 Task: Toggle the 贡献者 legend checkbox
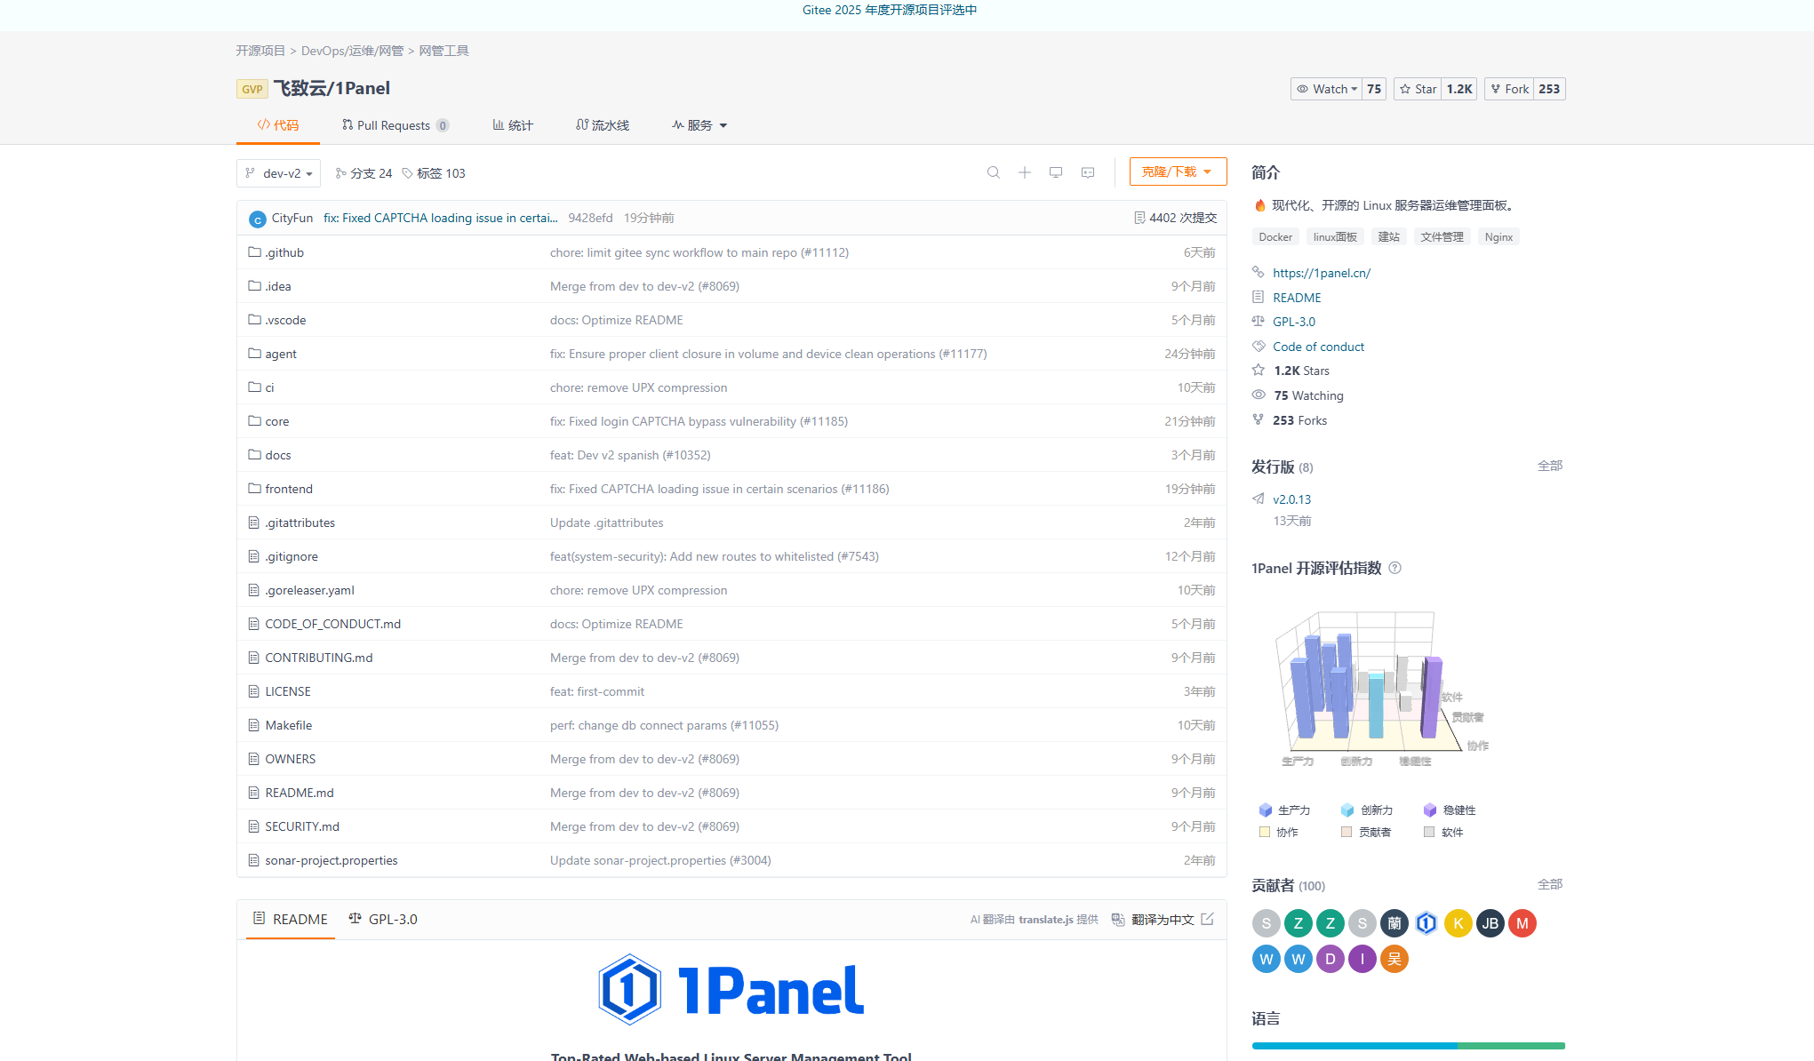(x=1347, y=832)
